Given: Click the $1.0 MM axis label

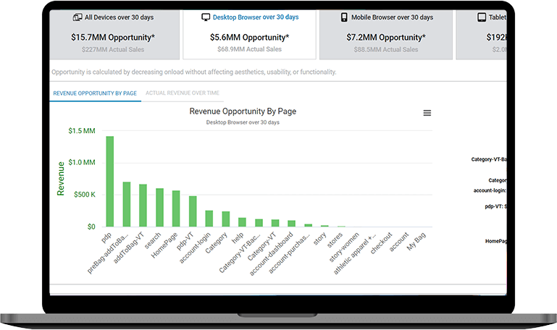Looking at the screenshot, I should [x=82, y=162].
